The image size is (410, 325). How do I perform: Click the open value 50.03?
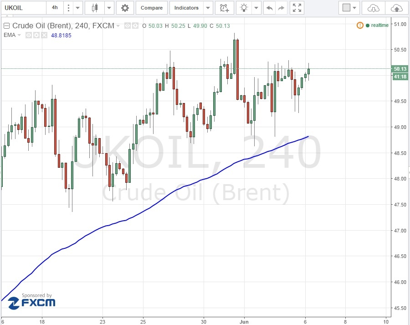pos(155,26)
